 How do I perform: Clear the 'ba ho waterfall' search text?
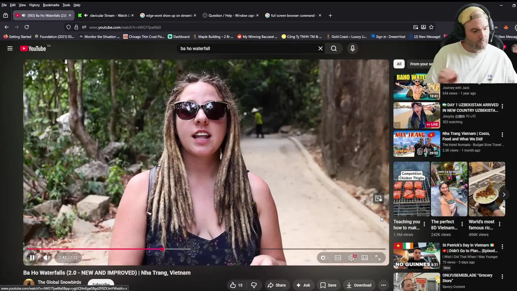[320, 48]
